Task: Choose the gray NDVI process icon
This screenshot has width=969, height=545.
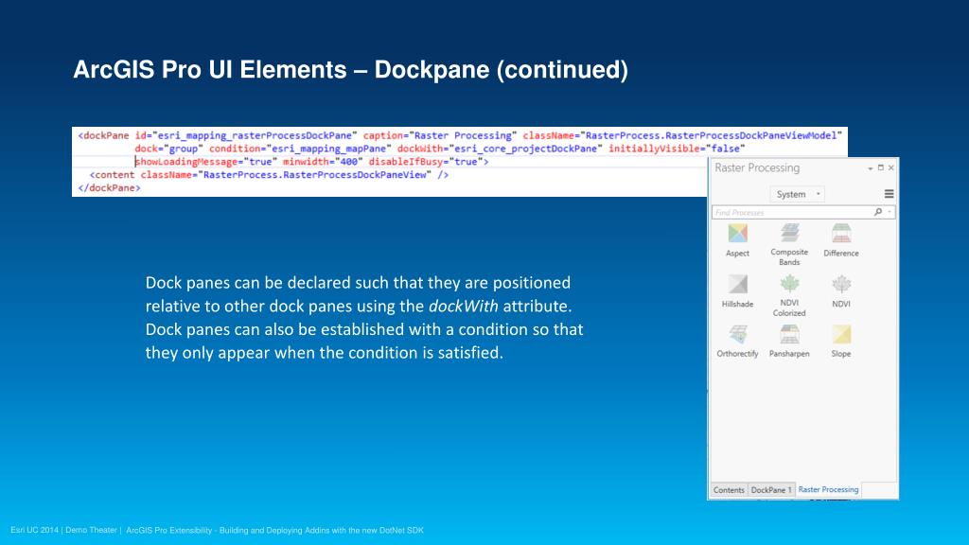Action: 841,284
